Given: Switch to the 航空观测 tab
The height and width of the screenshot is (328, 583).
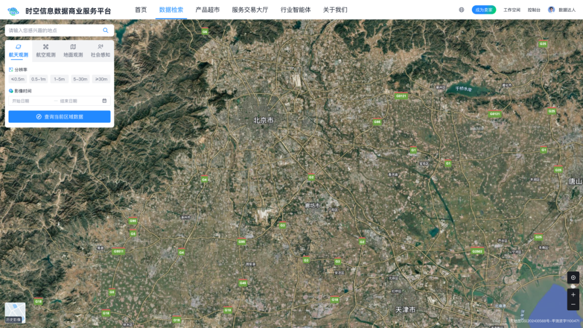Looking at the screenshot, I should [x=46, y=50].
